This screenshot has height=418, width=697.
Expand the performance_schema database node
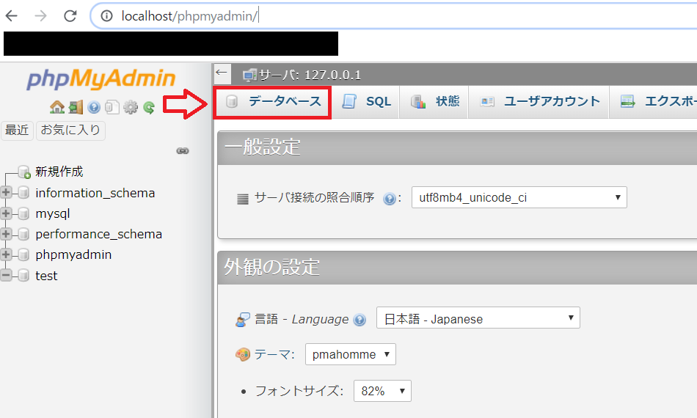click(6, 234)
